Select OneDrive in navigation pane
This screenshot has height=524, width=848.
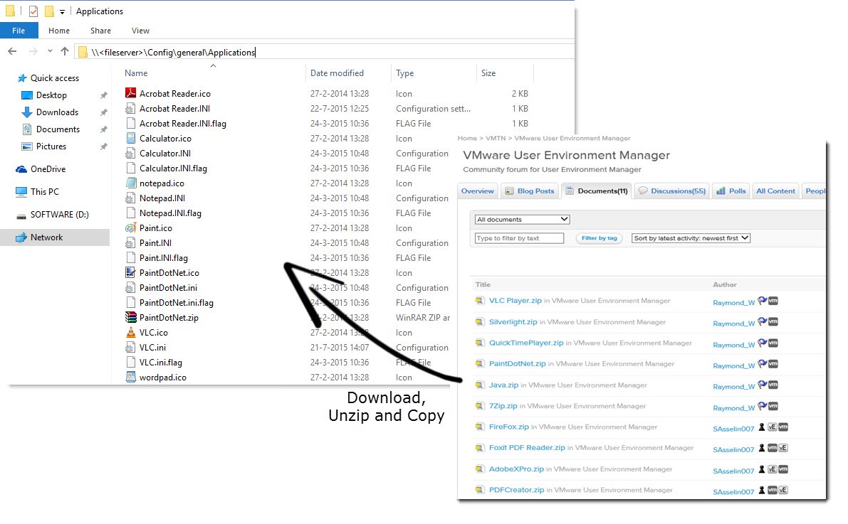coord(48,169)
